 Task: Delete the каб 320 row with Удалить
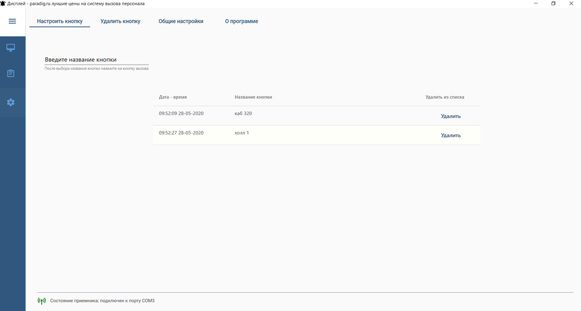tap(451, 116)
